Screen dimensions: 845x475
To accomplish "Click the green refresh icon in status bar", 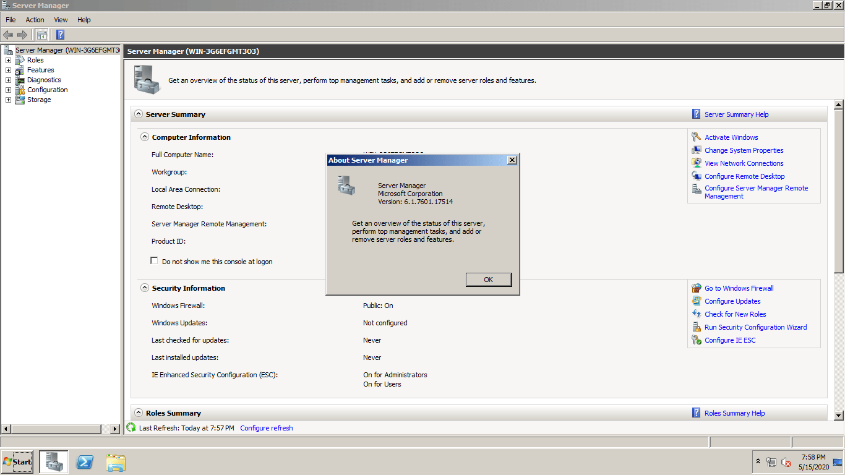I will [x=131, y=427].
